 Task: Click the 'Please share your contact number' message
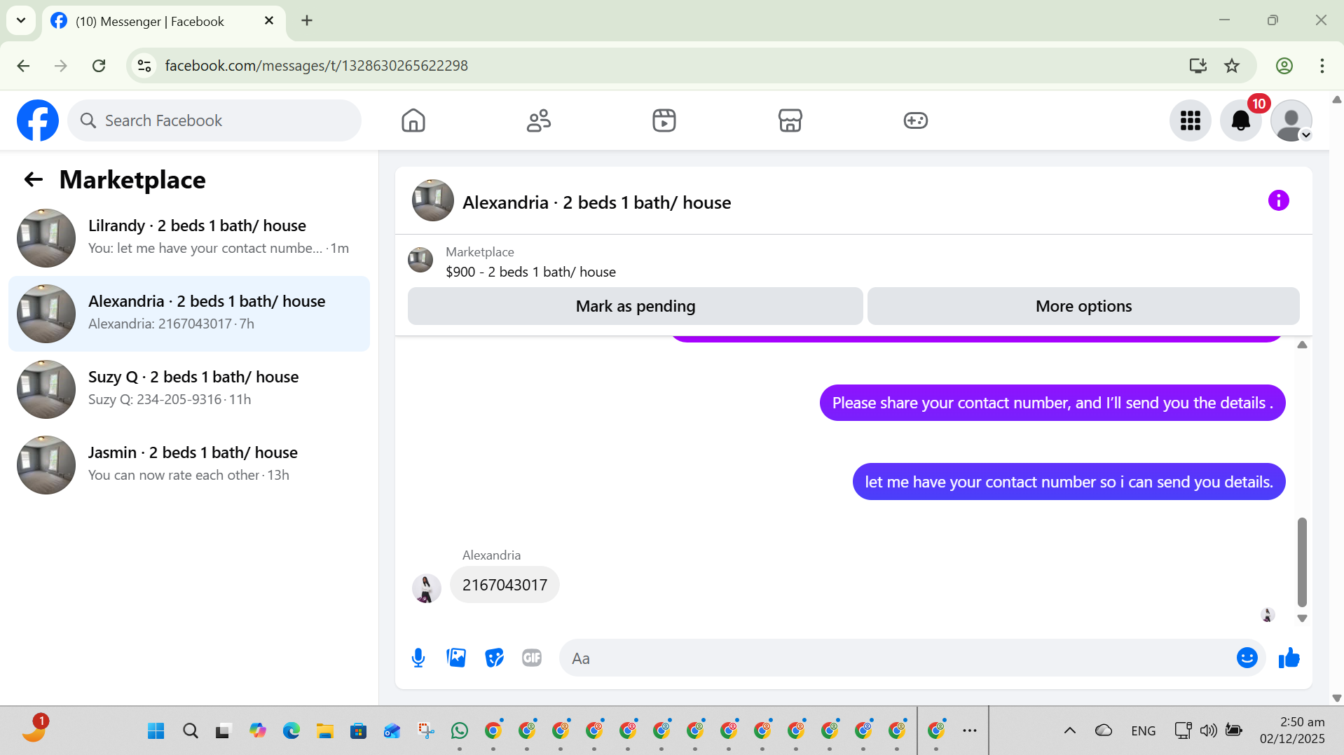1052,403
